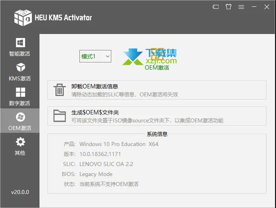Click SLIC value LENOVO SLIC OA 2.2

point(106,164)
